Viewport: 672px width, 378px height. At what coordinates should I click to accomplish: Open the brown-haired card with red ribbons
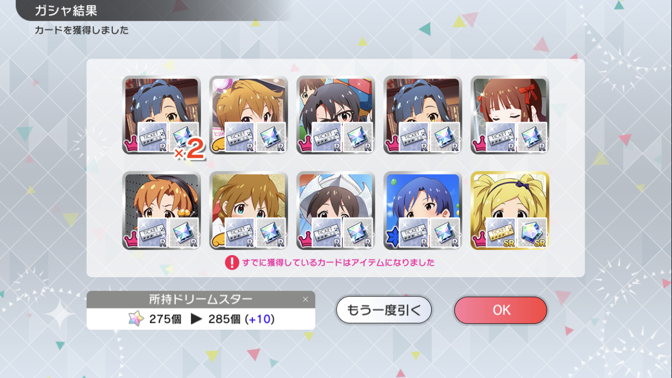pyautogui.click(x=510, y=115)
